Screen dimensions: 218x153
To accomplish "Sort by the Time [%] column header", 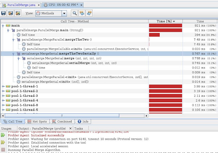I will 166,21.
